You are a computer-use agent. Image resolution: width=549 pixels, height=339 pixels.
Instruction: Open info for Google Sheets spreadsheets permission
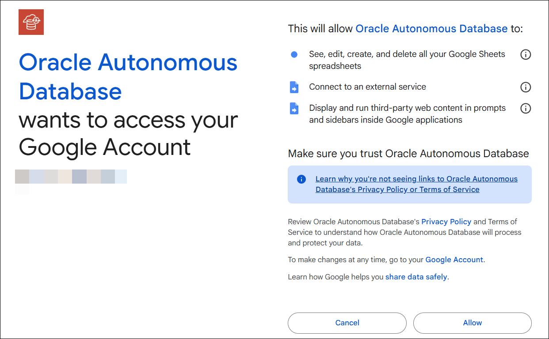[526, 54]
